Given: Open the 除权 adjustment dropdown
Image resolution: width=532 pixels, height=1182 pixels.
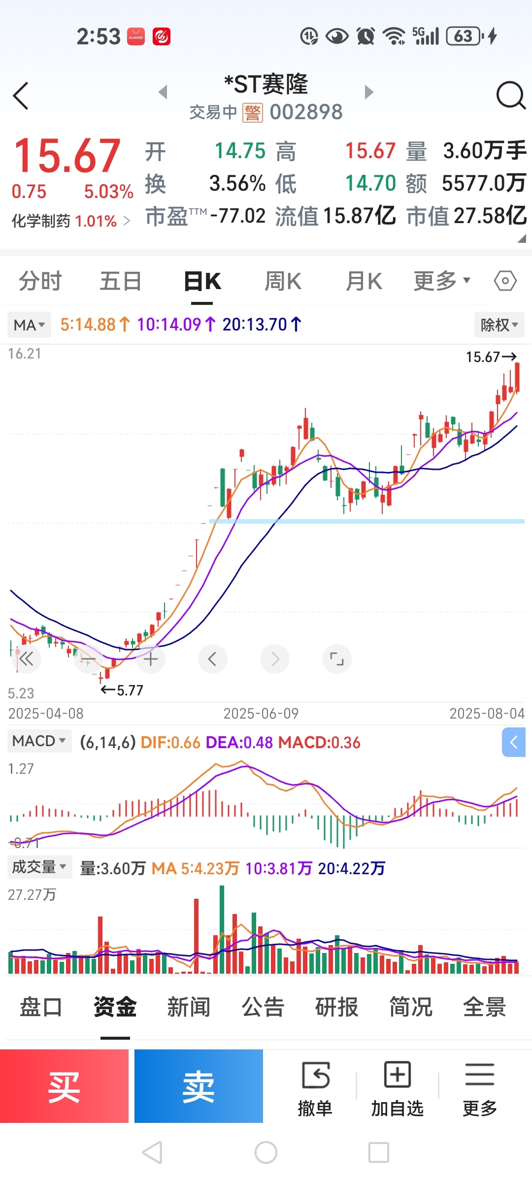Looking at the screenshot, I should coord(499,325).
